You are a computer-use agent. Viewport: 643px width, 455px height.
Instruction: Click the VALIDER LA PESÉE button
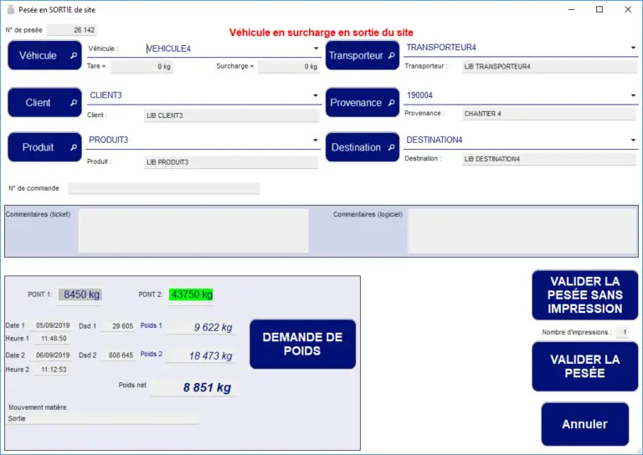pyautogui.click(x=584, y=366)
